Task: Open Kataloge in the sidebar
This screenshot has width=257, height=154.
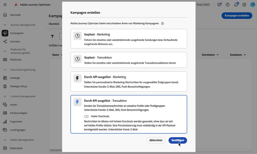Action: (15, 78)
